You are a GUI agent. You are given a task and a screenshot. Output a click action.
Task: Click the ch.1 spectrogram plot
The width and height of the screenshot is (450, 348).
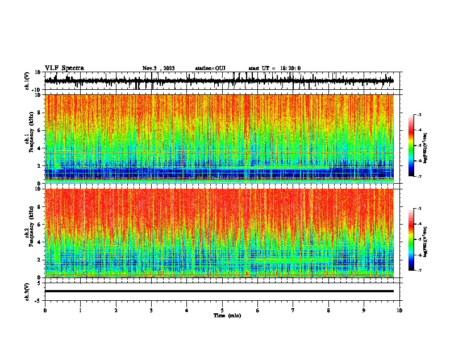[x=219, y=139]
